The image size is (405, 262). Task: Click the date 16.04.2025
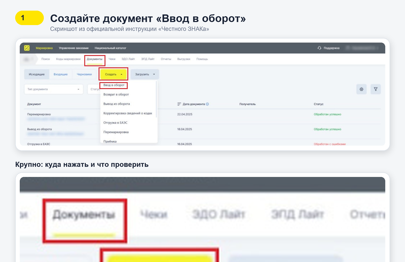point(185,144)
